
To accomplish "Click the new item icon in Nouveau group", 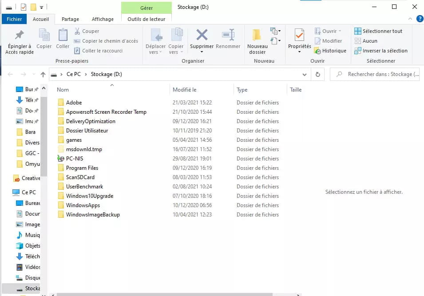I will 275,31.
